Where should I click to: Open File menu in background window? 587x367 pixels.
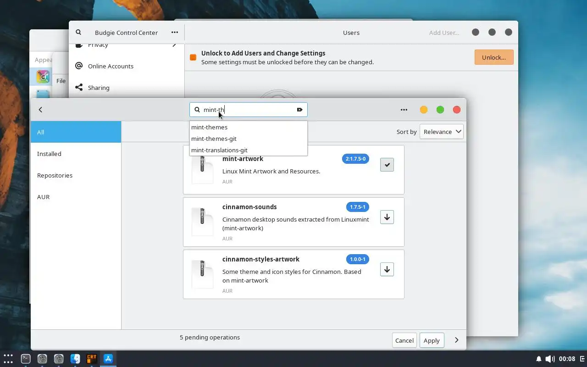click(x=61, y=81)
